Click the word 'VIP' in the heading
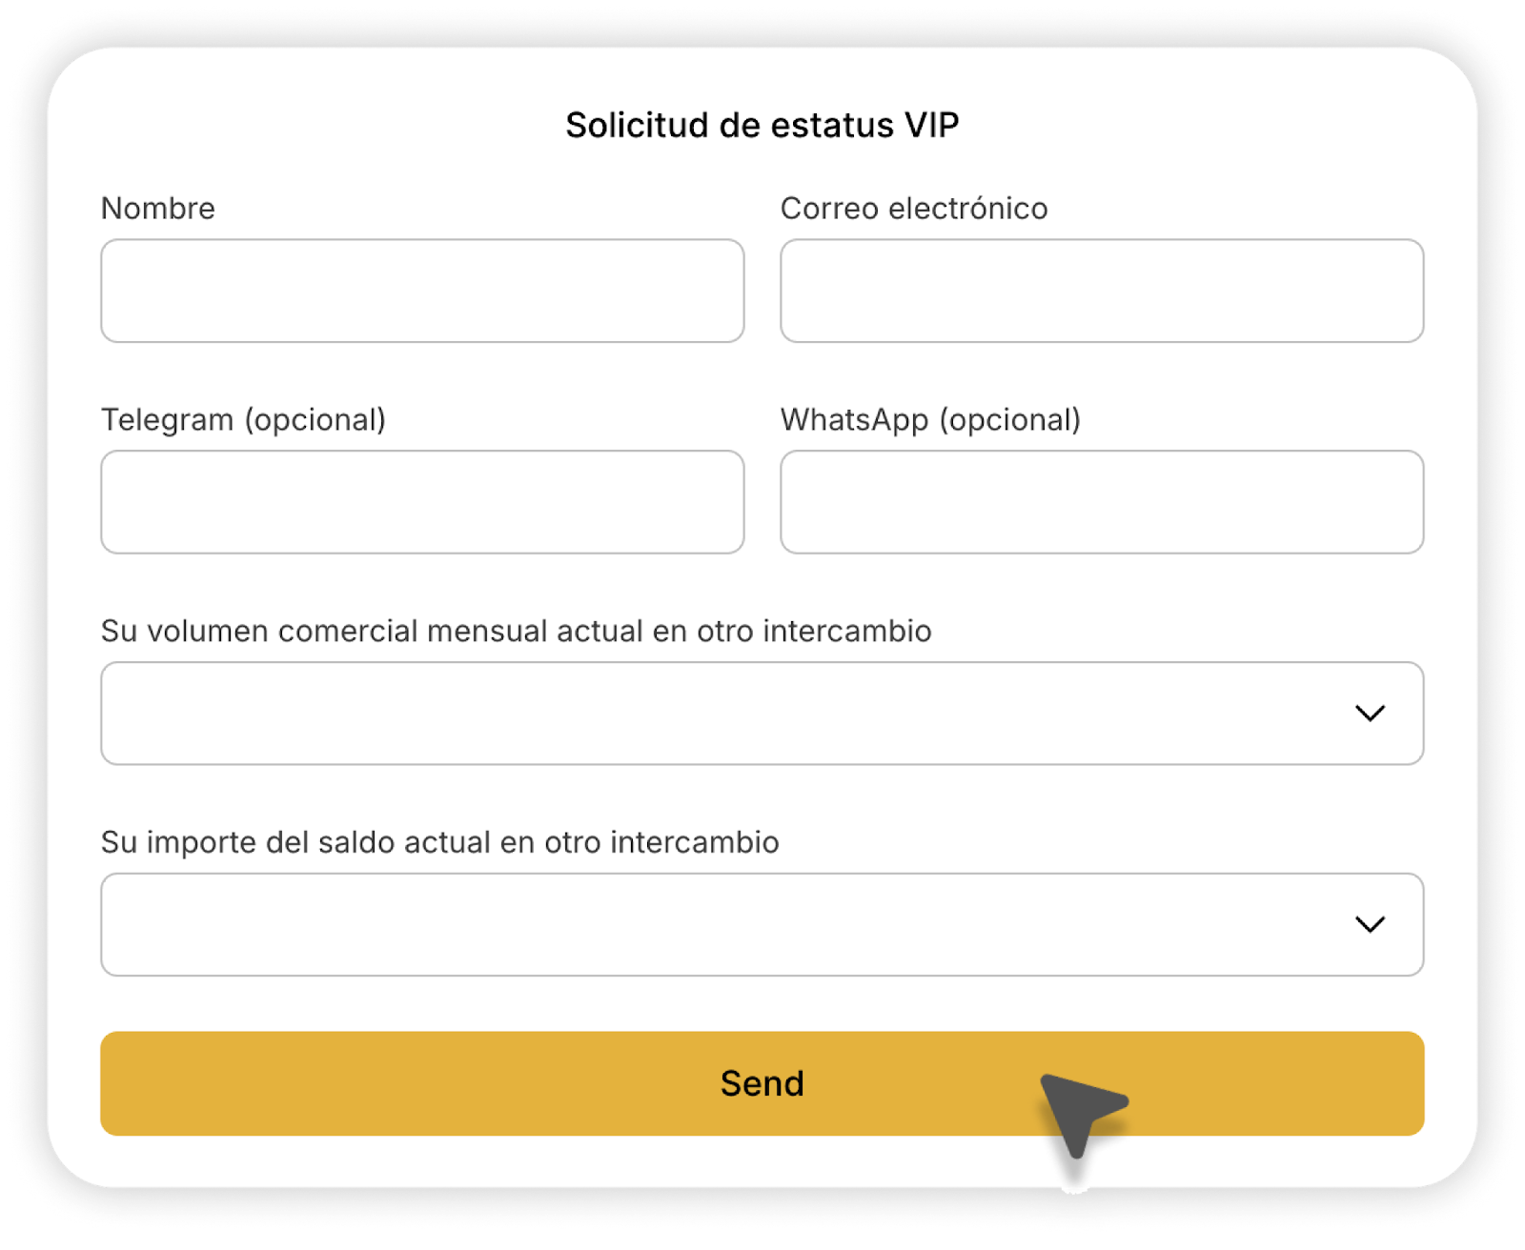The width and height of the screenshot is (1525, 1250). (931, 125)
